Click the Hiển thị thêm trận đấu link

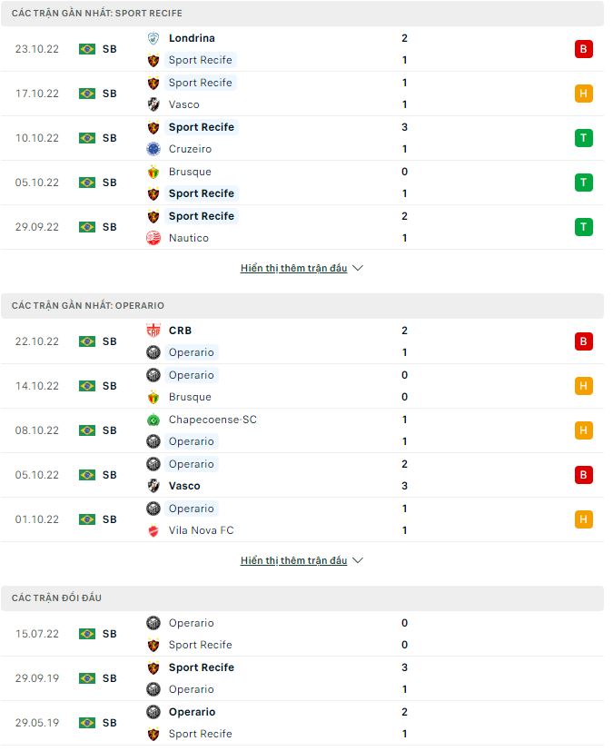[294, 267]
